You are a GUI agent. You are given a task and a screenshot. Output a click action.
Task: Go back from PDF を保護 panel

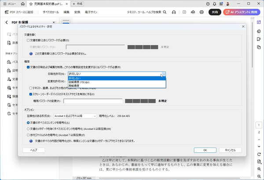[x=7, y=22]
